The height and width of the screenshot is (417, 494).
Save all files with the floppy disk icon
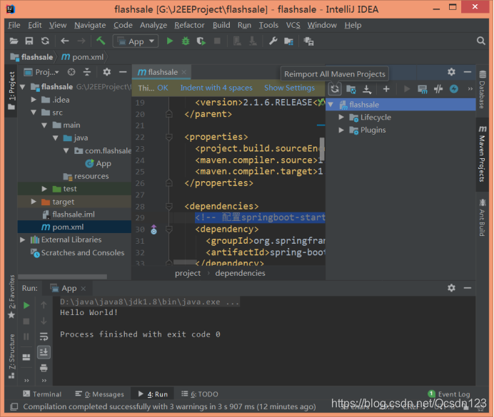(x=29, y=41)
